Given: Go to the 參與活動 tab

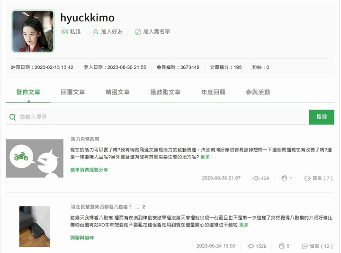Looking at the screenshot, I should tap(258, 92).
